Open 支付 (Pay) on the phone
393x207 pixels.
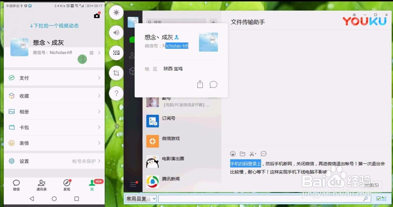[54, 78]
